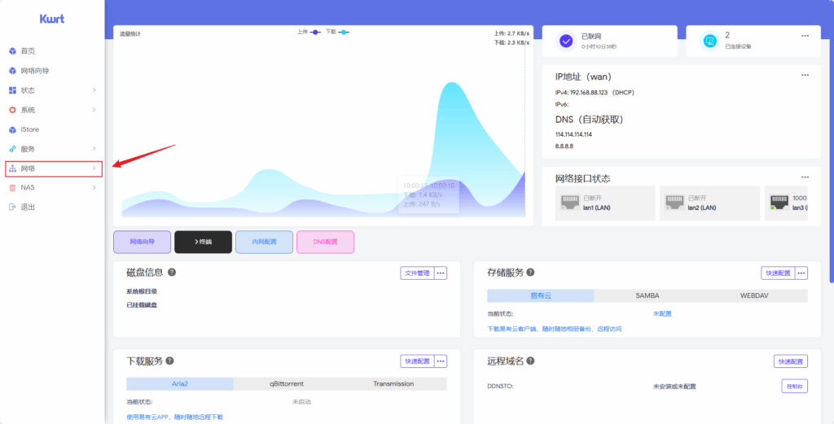Click the 首页 home icon in sidebar
This screenshot has height=424, width=834.
point(12,51)
